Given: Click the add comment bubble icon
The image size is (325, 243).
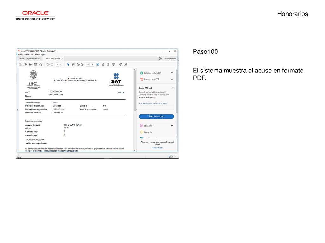Looking at the screenshot, I should pyautogui.click(x=121, y=65).
